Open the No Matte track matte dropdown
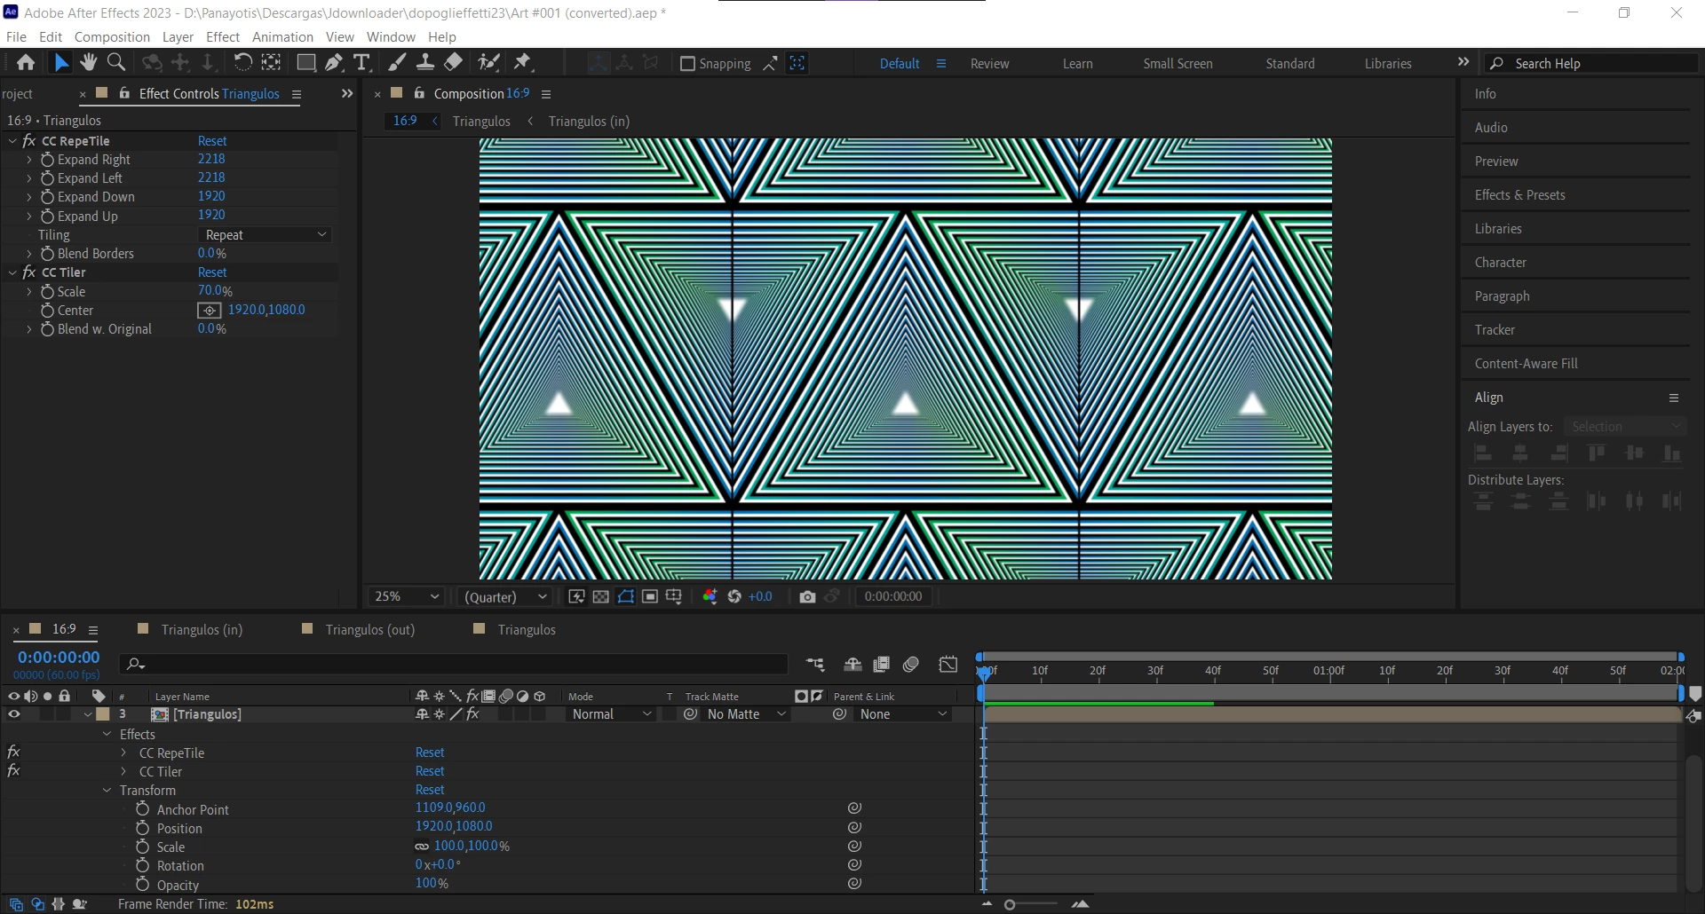This screenshot has width=1705, height=914. [746, 714]
